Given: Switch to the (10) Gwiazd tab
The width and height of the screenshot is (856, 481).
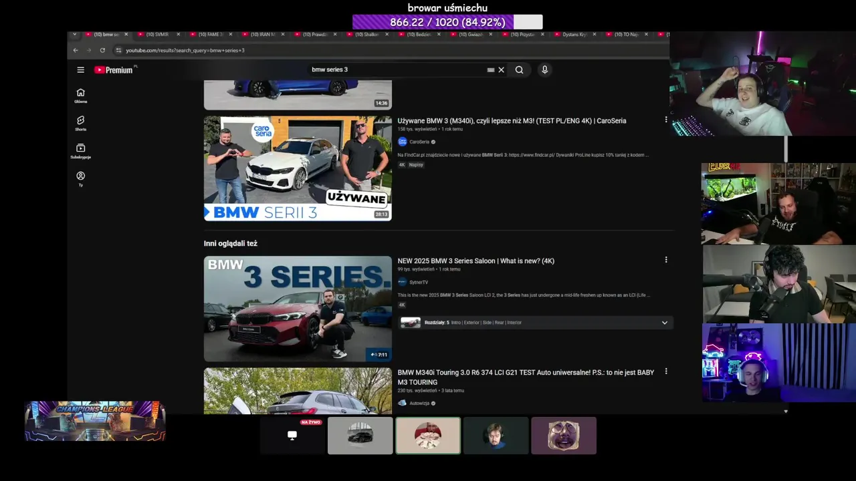Looking at the screenshot, I should (471, 34).
